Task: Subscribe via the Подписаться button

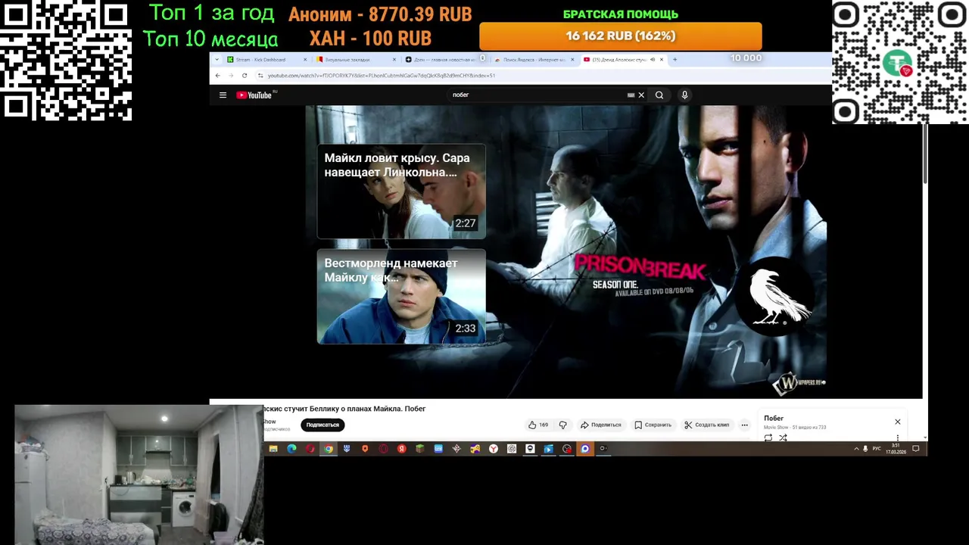Action: point(322,425)
